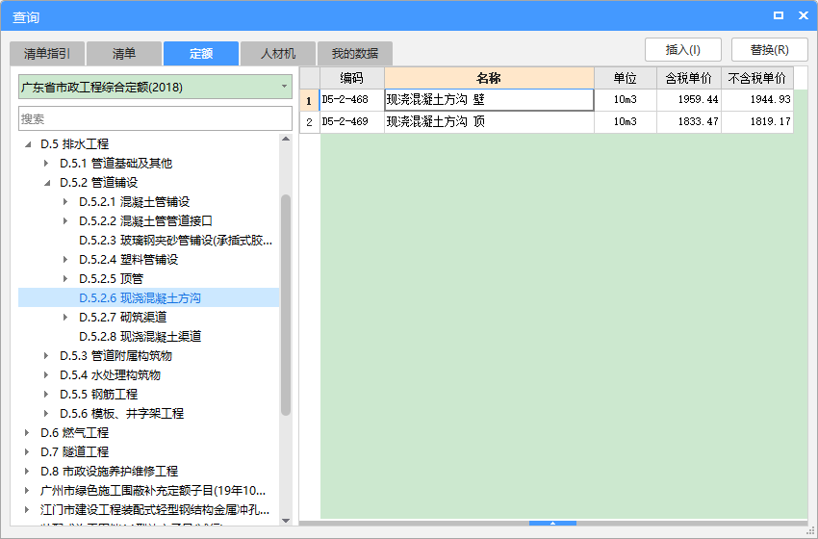Click the 编码 column header

(352, 78)
